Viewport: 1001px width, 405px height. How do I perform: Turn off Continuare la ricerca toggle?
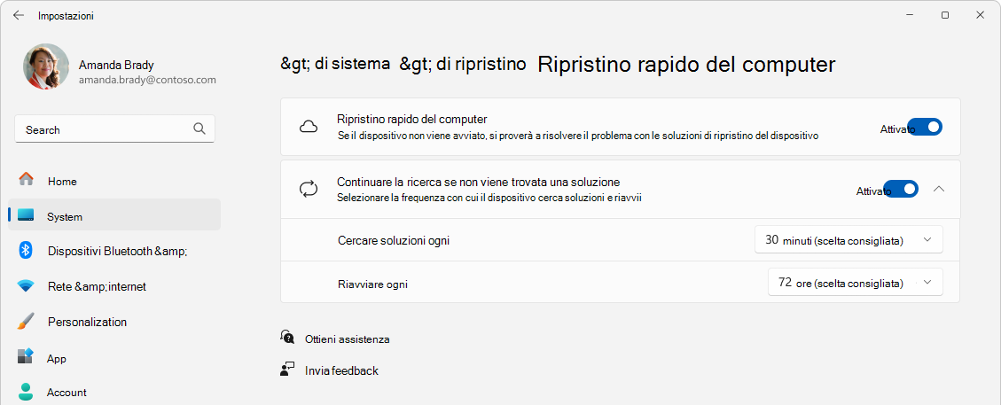tap(901, 189)
